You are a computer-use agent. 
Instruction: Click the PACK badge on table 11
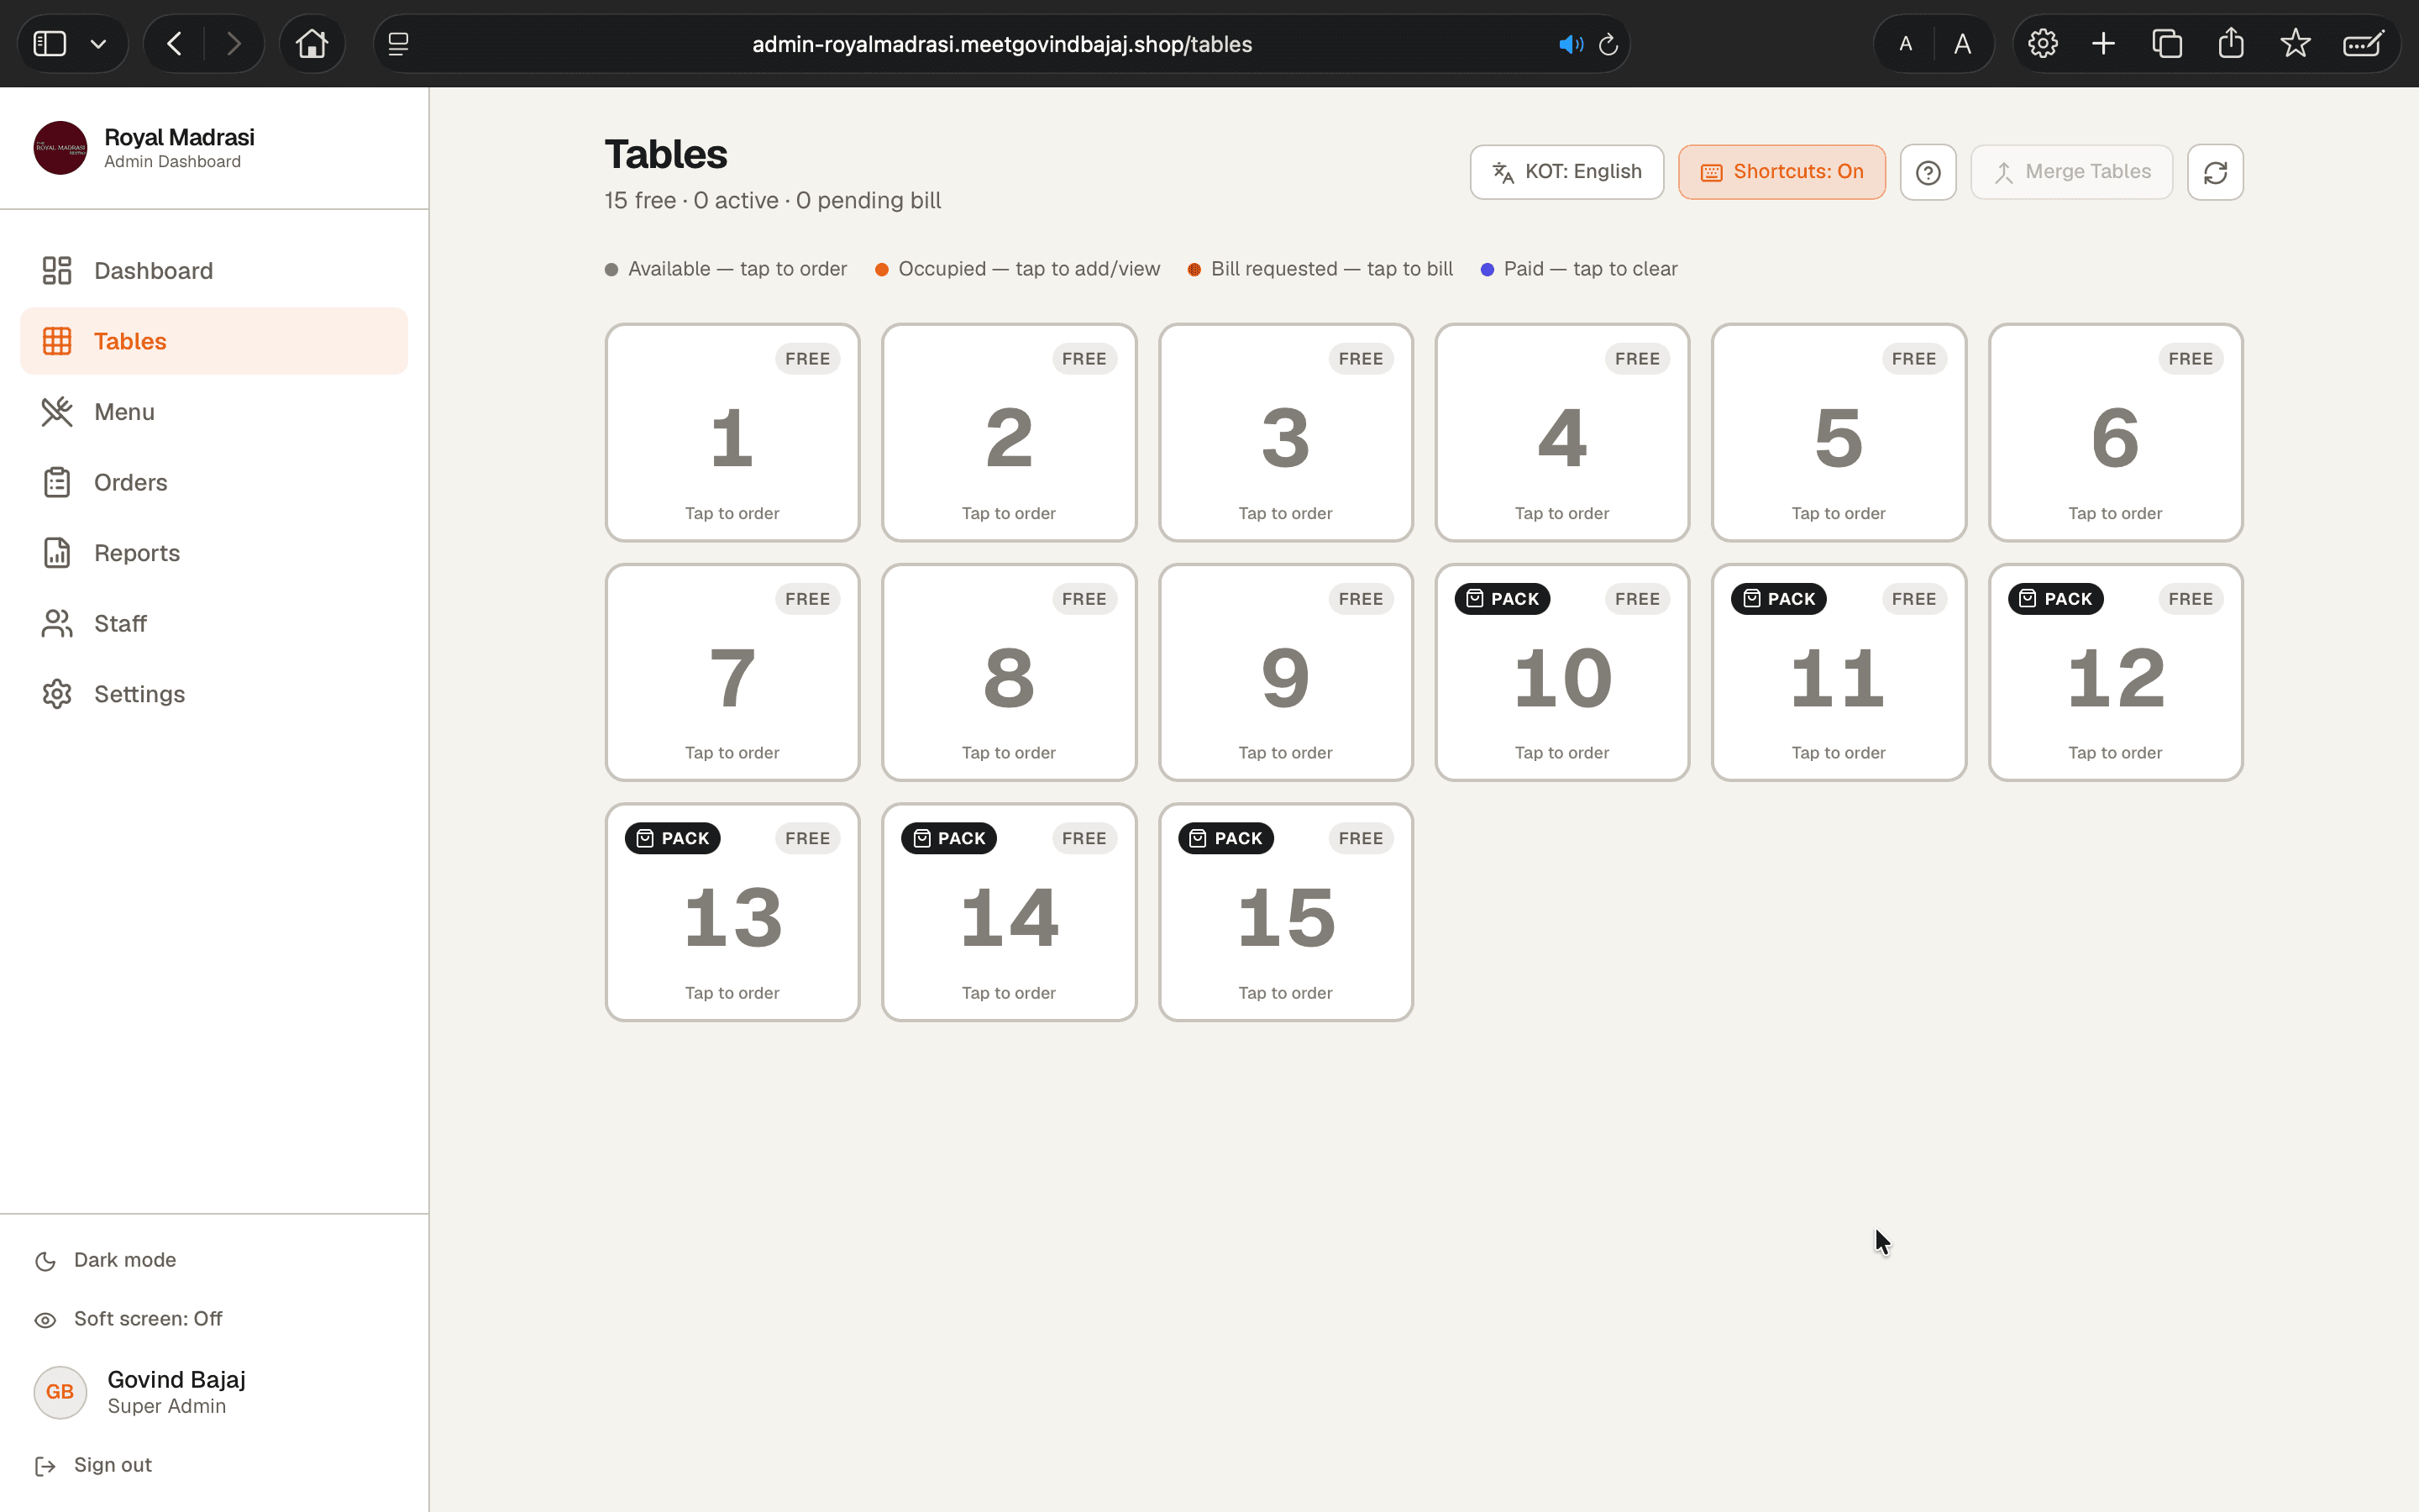1778,599
